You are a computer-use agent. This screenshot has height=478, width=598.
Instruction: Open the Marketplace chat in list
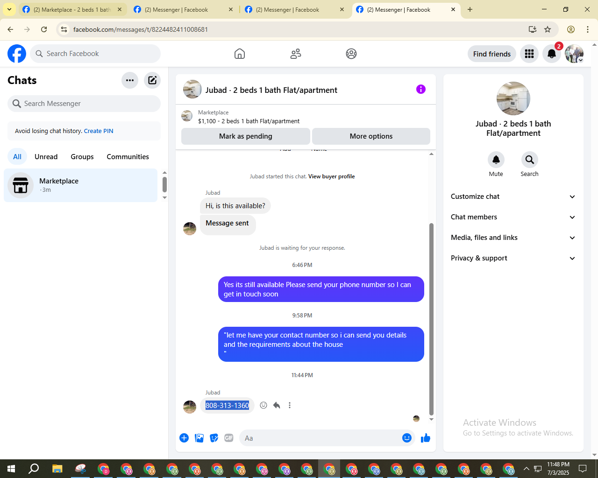(x=81, y=185)
